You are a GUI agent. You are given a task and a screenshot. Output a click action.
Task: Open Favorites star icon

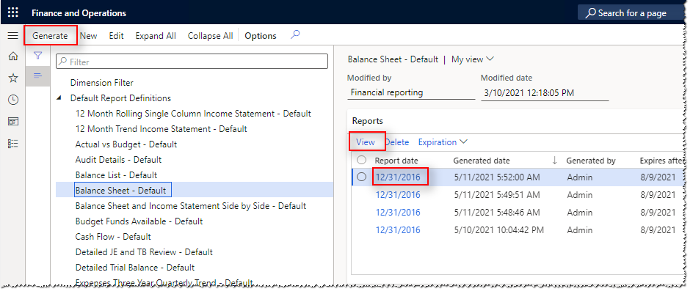coord(12,78)
